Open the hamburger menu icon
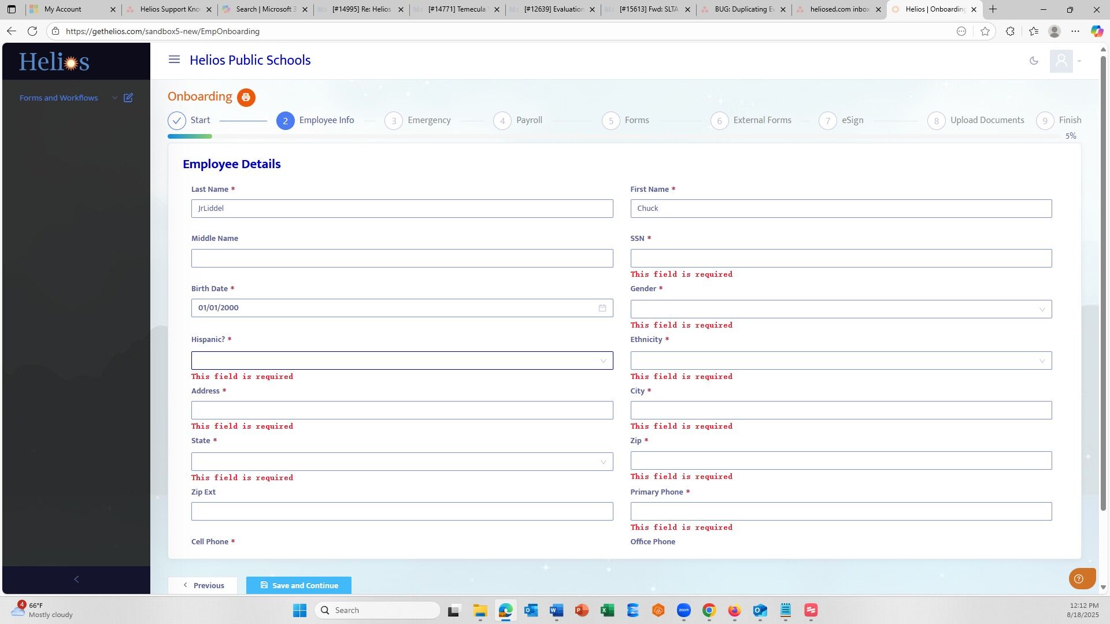Screen dimensions: 1110x624 (x=174, y=60)
